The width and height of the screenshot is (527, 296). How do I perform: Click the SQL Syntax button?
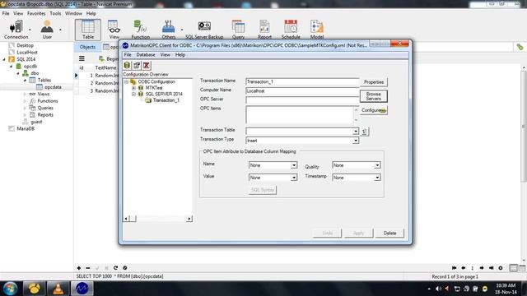coord(263,190)
